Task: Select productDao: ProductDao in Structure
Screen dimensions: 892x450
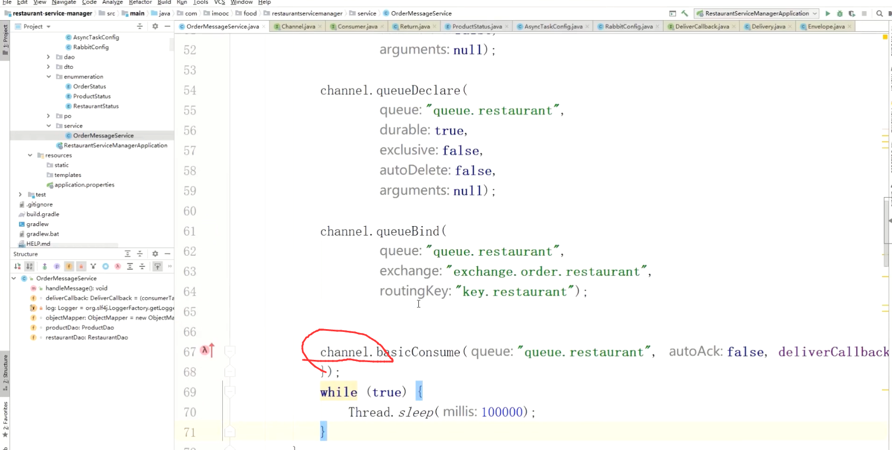Action: tap(80, 327)
